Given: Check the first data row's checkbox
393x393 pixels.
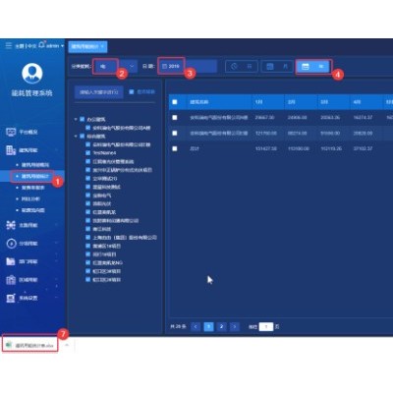Looking at the screenshot, I should [x=175, y=117].
